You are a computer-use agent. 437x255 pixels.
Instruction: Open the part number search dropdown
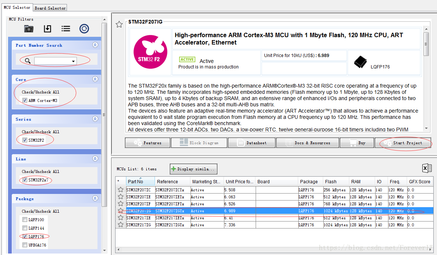pyautogui.click(x=73, y=61)
